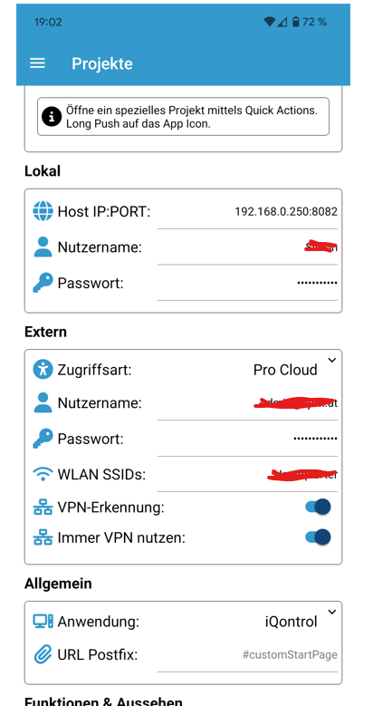Click the computer icon beside Anwendung
Image resolution: width=373 pixels, height=706 pixels.
coord(43,622)
